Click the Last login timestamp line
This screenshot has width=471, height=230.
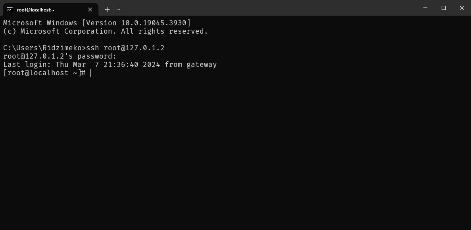(110, 65)
